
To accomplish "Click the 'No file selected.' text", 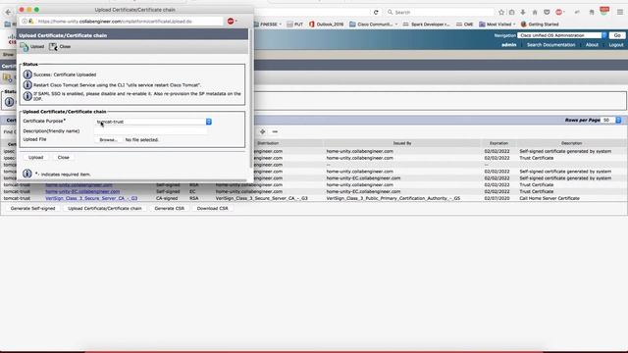I will click(141, 139).
